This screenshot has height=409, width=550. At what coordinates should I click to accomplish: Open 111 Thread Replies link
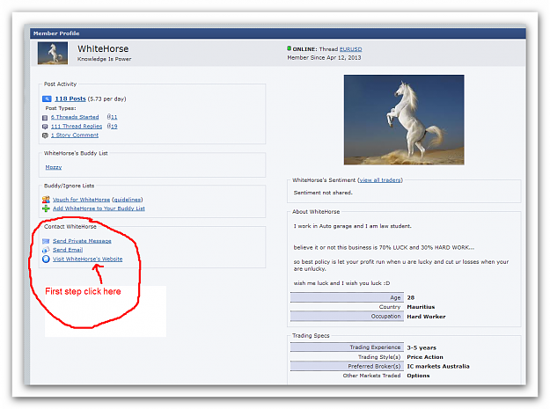tap(77, 126)
